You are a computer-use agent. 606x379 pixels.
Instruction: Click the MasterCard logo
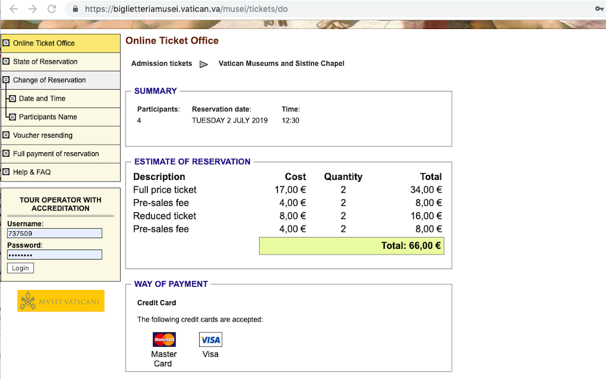(x=164, y=340)
